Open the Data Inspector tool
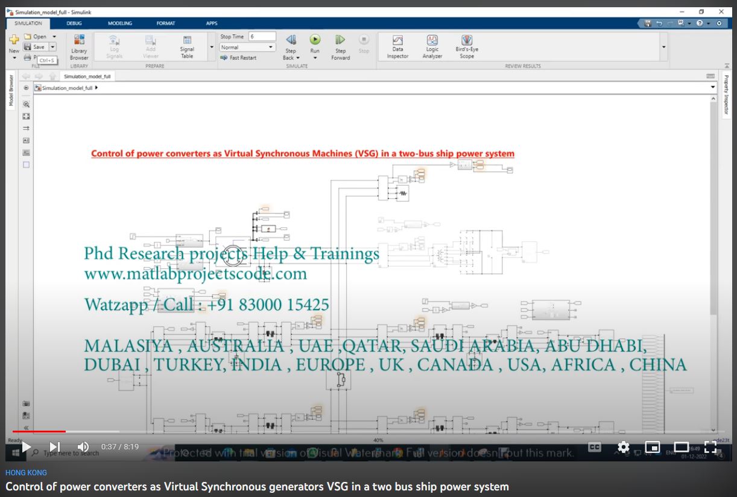This screenshot has width=737, height=497. 397,46
